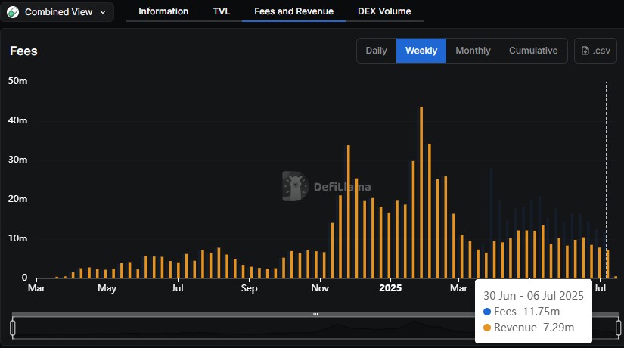This screenshot has width=624, height=348.
Task: Click the DefiLlama watermark logo
Action: tap(295, 186)
